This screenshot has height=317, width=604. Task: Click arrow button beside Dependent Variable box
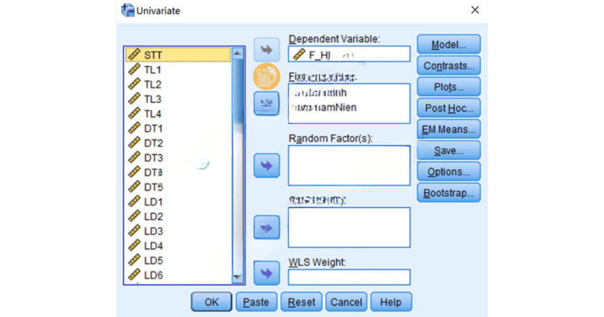pos(266,50)
